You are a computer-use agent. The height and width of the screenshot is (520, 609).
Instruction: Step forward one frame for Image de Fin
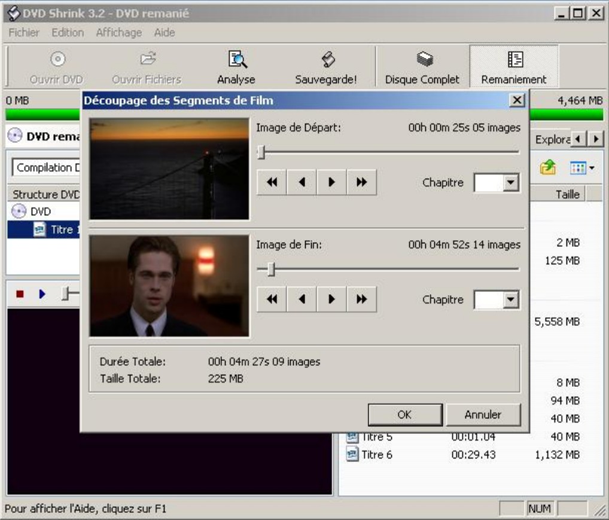click(331, 299)
